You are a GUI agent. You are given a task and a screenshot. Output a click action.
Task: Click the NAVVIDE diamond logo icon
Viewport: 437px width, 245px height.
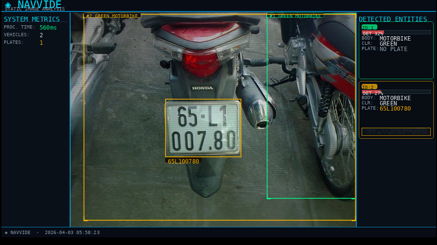coord(8,5)
